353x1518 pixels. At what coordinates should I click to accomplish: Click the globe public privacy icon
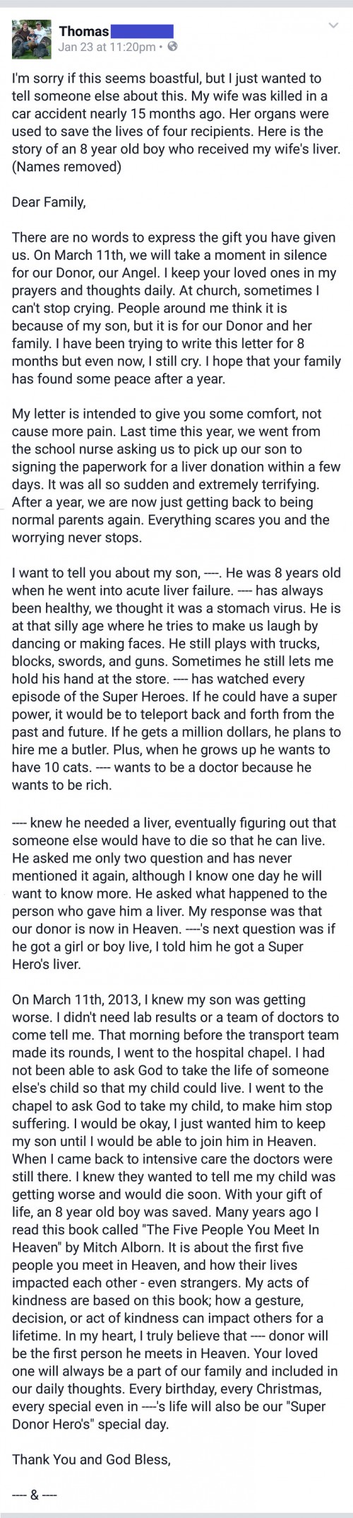point(173,47)
